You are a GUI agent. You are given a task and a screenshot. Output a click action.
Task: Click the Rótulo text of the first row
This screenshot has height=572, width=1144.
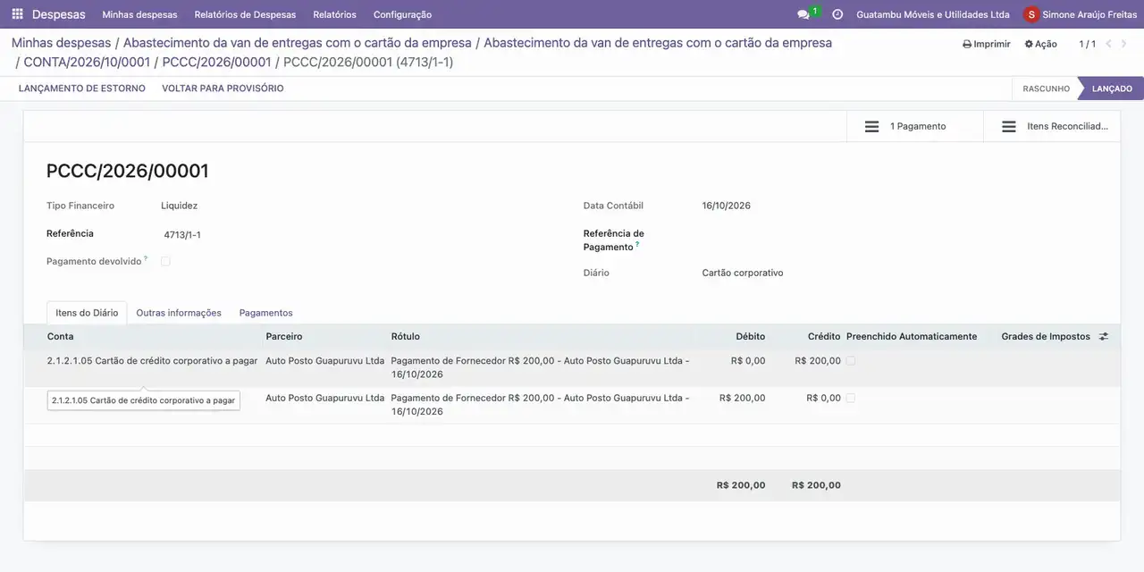(x=540, y=367)
